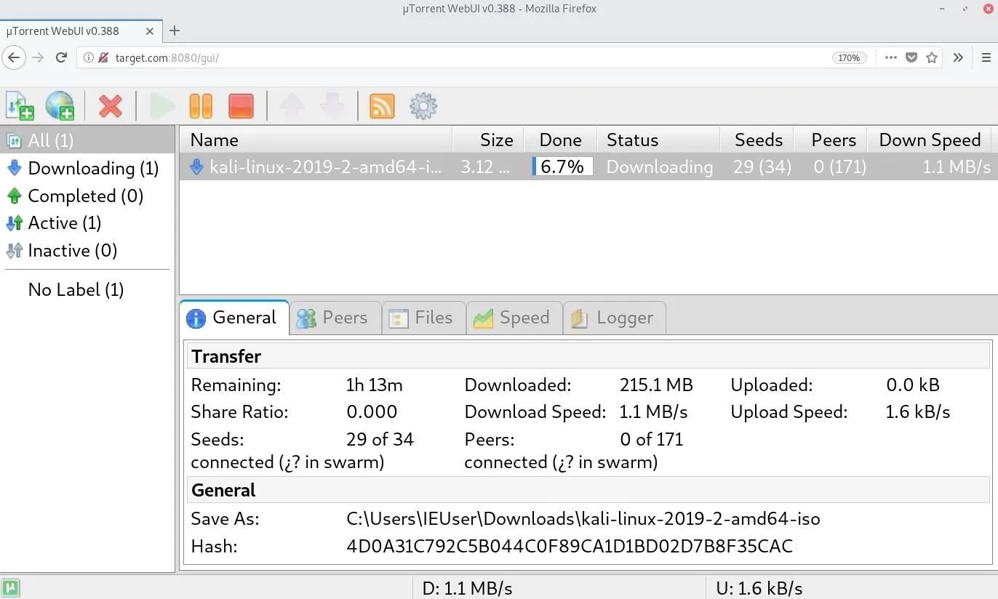Click the Add Torrent from URL globe icon
998x599 pixels.
pyautogui.click(x=60, y=106)
